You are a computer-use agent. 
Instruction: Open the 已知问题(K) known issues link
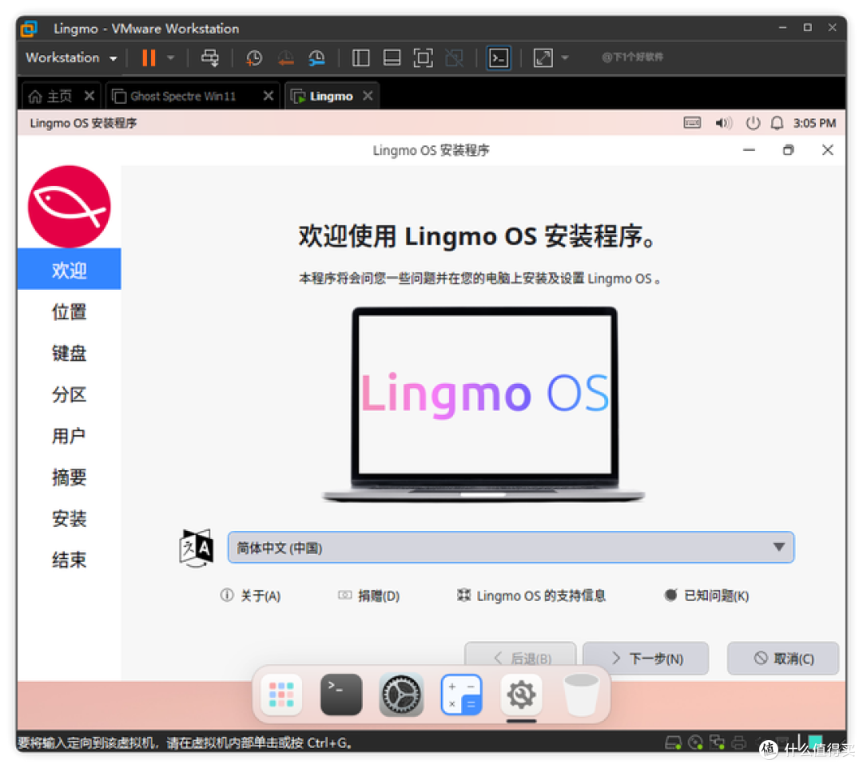point(706,595)
